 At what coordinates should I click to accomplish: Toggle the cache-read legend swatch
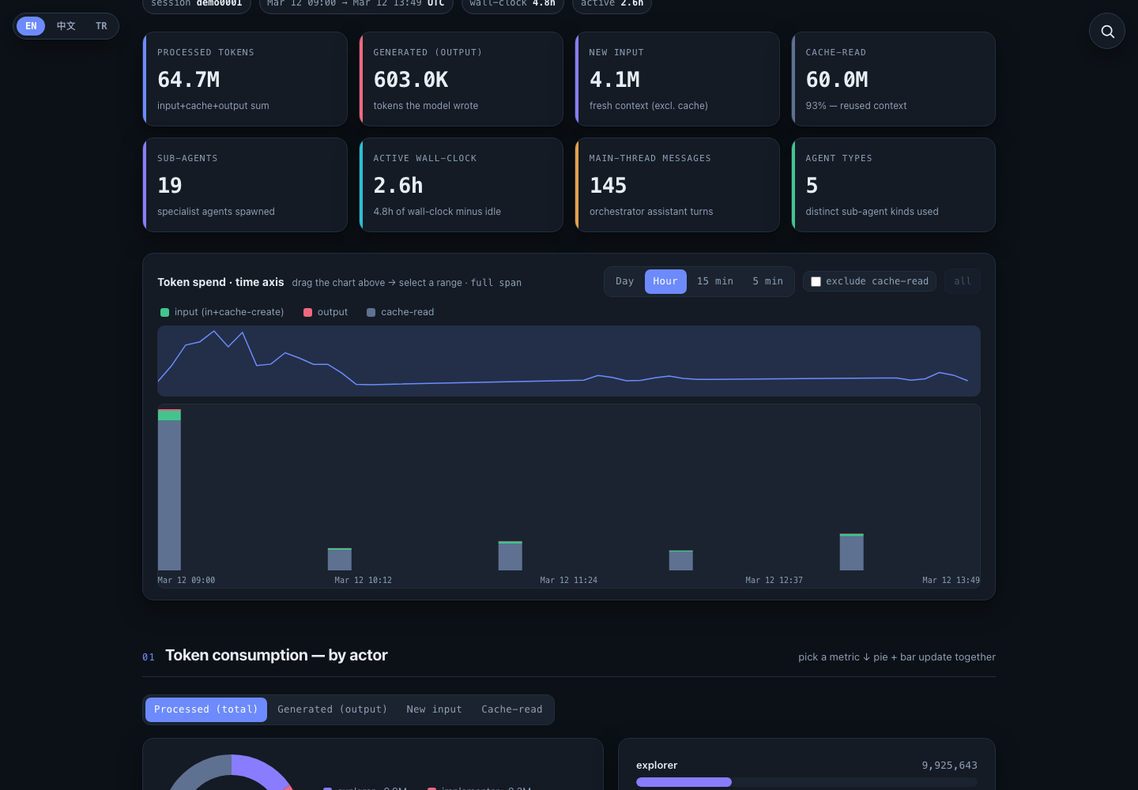click(x=371, y=312)
